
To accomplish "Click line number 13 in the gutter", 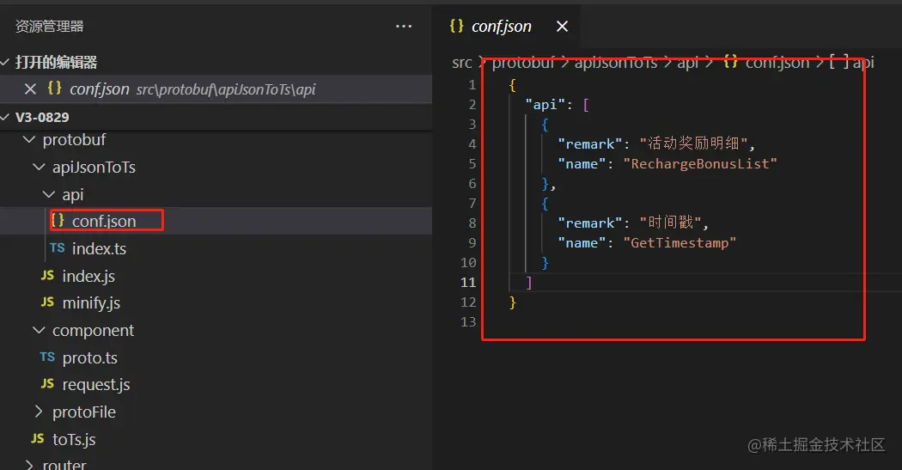I will 468,322.
